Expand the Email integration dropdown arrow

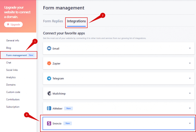point(190,48)
